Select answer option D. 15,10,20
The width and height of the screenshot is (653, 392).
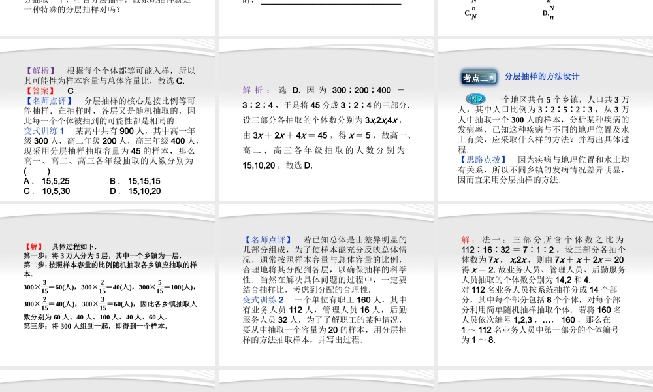click(x=135, y=191)
